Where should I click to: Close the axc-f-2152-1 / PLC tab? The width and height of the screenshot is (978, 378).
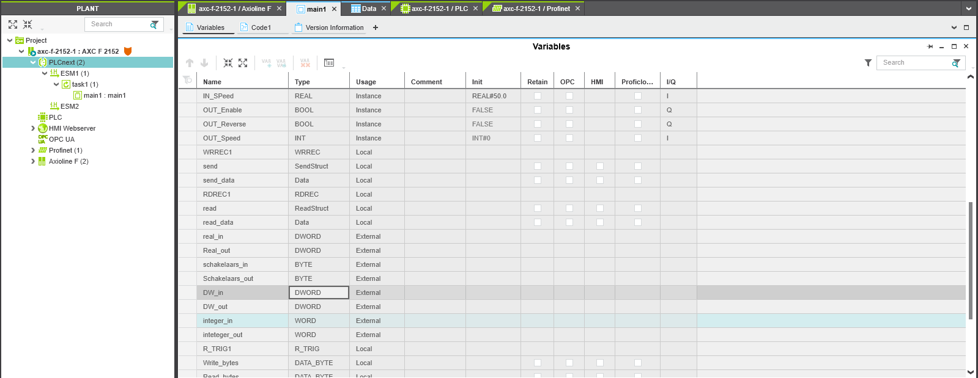pyautogui.click(x=475, y=9)
